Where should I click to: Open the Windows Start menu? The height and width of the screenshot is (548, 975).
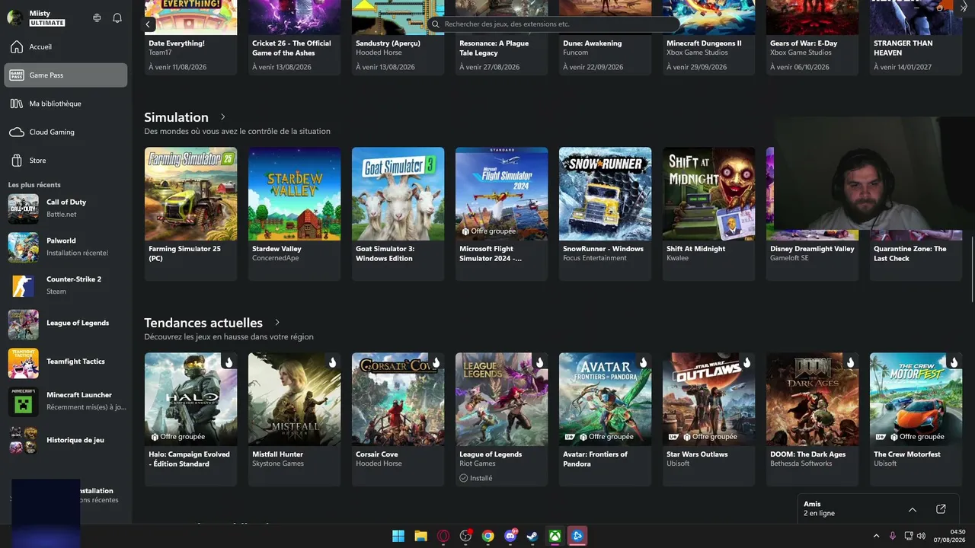coord(398,536)
